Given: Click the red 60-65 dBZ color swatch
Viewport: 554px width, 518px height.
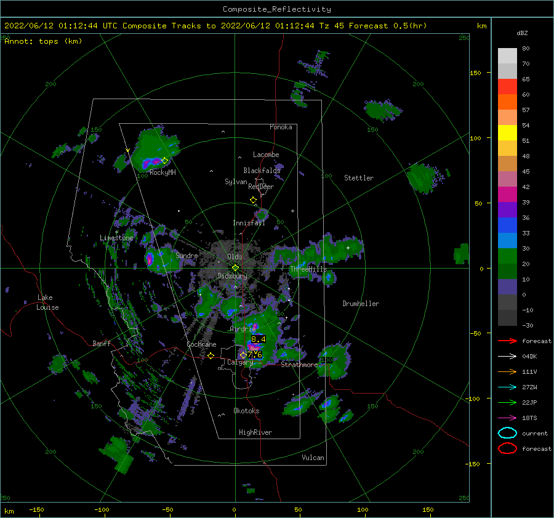Looking at the screenshot, I should (507, 87).
